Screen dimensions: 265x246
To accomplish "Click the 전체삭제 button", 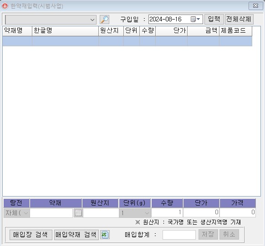I will [239, 19].
